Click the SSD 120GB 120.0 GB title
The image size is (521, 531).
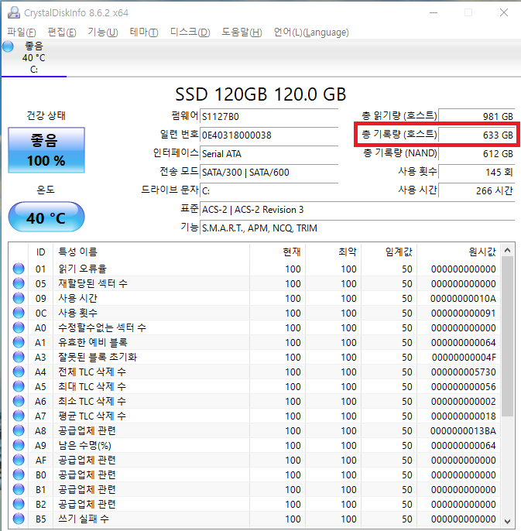point(260,94)
